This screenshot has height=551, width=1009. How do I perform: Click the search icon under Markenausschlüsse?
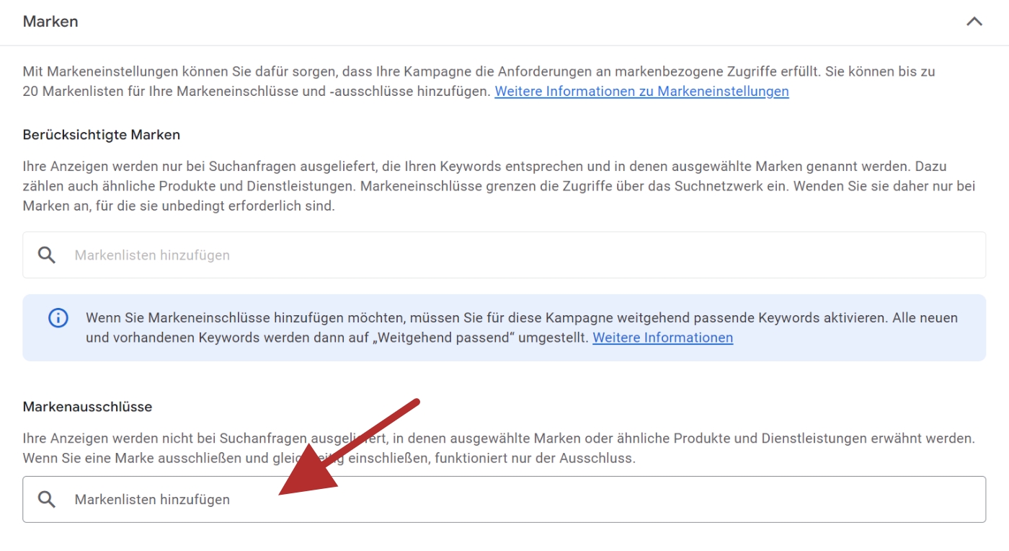click(x=47, y=500)
